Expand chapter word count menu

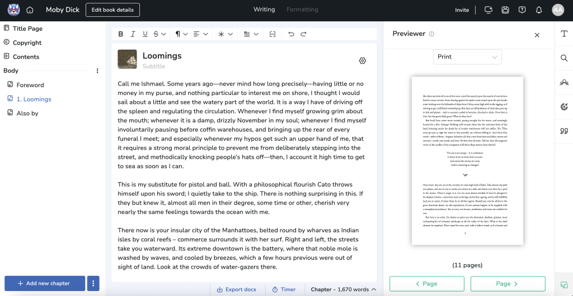(x=344, y=289)
